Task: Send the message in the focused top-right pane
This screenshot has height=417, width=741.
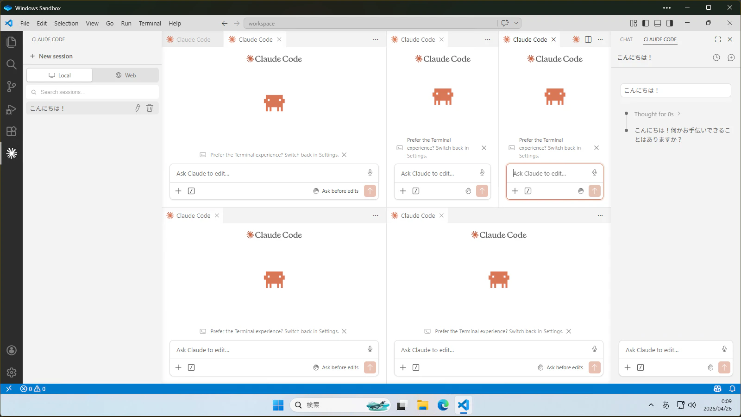Action: (x=595, y=191)
